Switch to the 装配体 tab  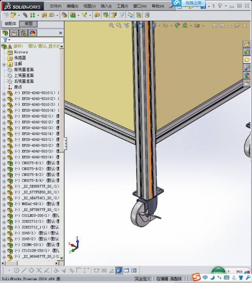[x=10, y=24]
